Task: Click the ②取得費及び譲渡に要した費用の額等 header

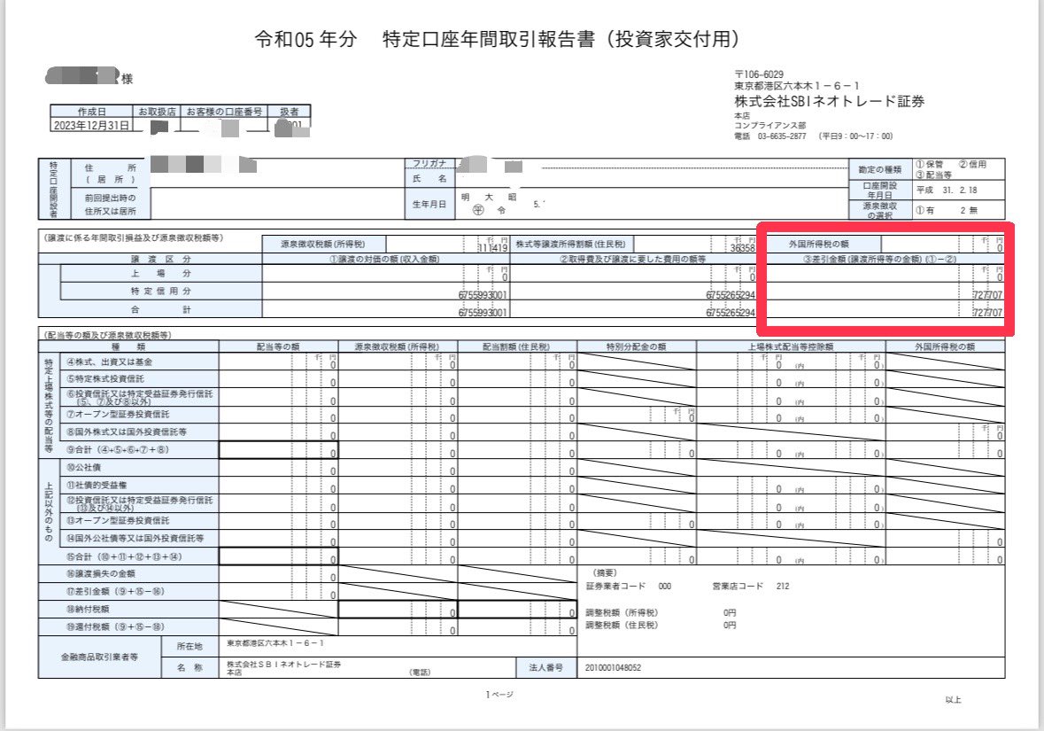Action: point(634,259)
